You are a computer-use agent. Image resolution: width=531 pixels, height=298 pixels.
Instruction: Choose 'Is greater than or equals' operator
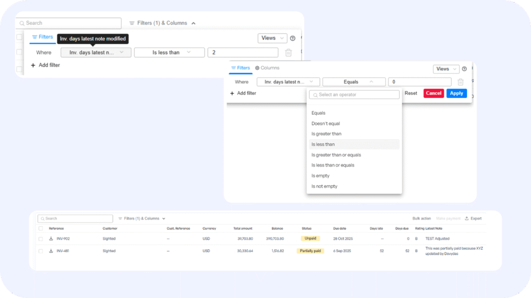point(336,155)
